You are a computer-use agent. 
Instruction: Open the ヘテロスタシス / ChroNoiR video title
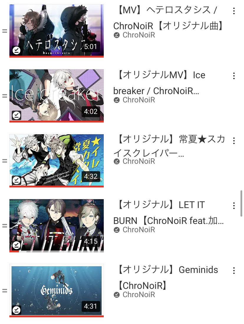169,18
